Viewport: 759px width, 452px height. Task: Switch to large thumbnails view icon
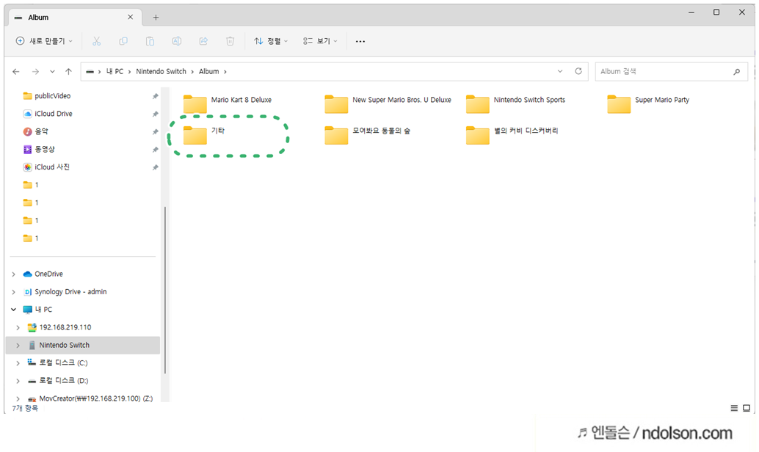click(x=747, y=408)
